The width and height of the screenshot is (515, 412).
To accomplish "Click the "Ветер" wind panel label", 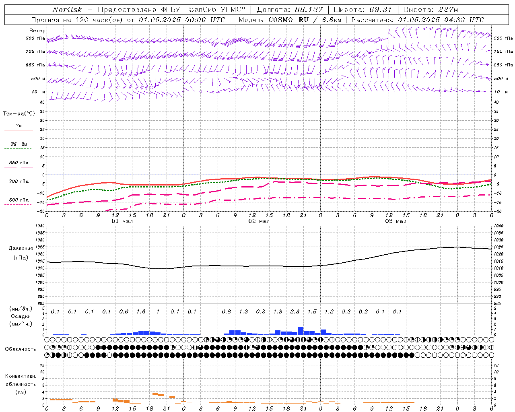I will [x=37, y=31].
